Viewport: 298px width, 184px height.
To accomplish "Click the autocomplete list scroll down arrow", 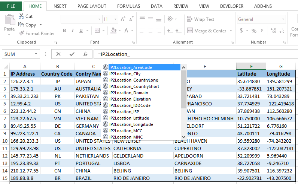I will [184, 137].
